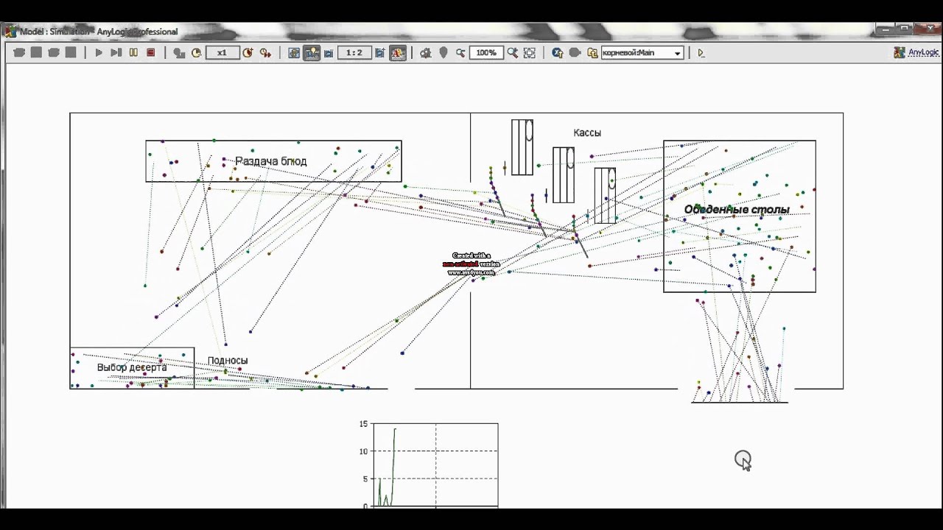The height and width of the screenshot is (530, 943).
Task: Click the 1:2 frame rate field
Action: point(354,53)
